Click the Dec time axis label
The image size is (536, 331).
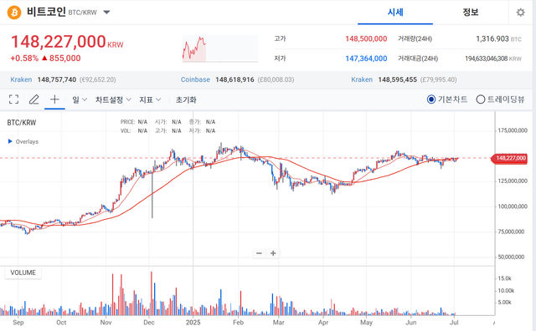click(x=149, y=323)
